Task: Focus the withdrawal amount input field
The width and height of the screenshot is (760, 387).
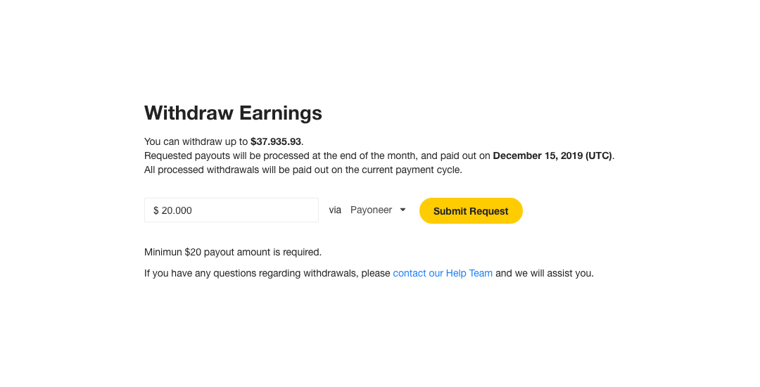Action: tap(232, 210)
